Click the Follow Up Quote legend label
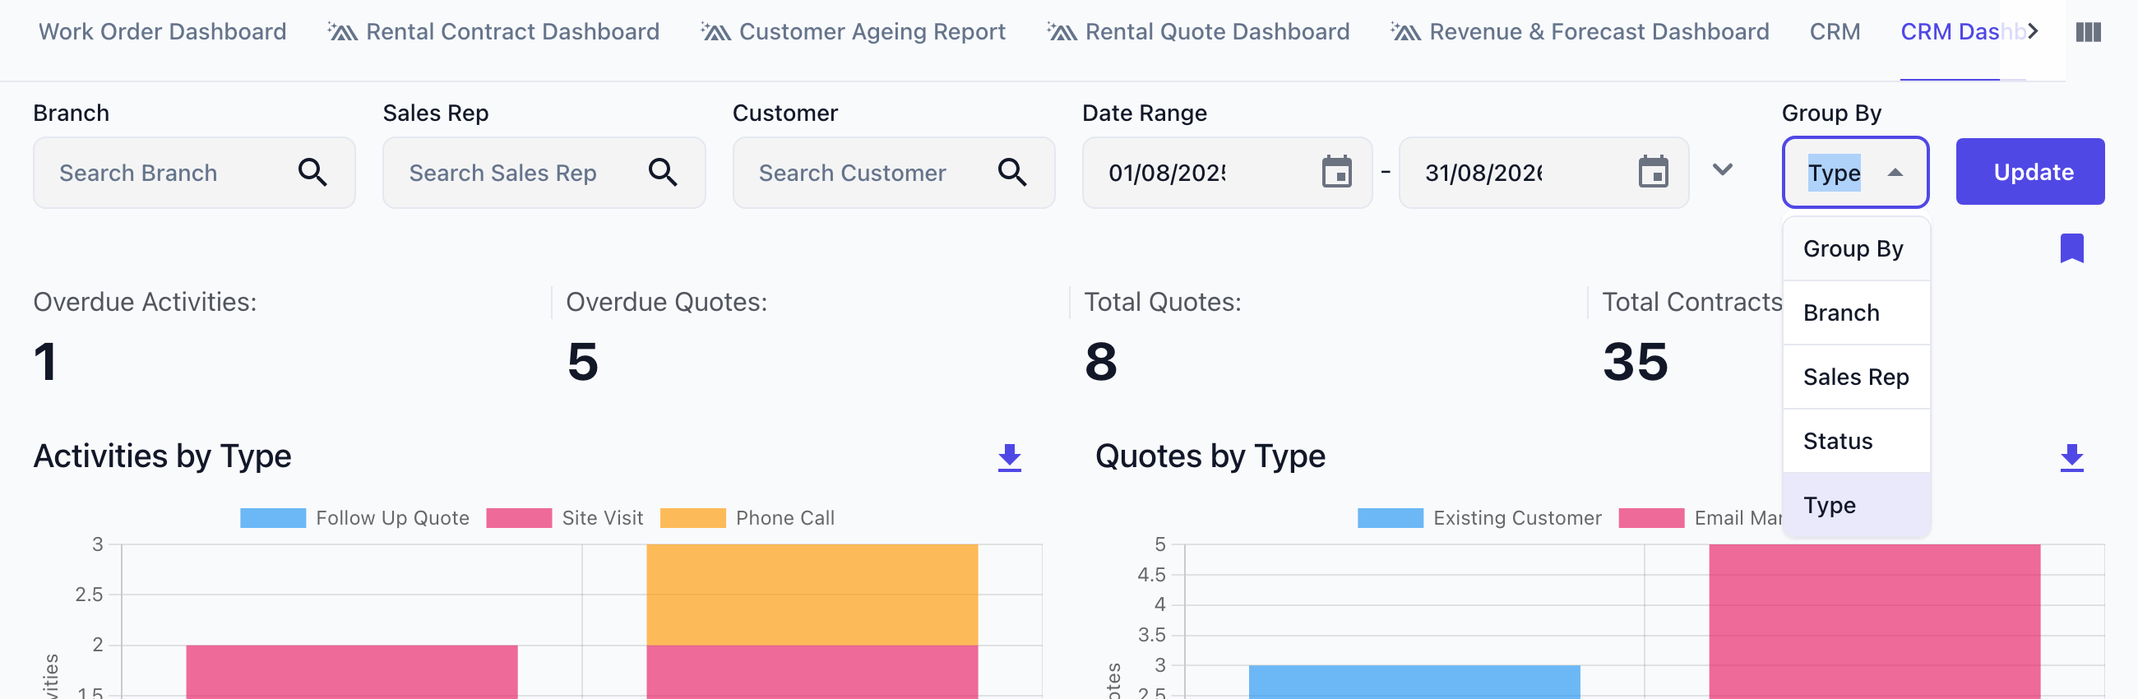 point(392,518)
